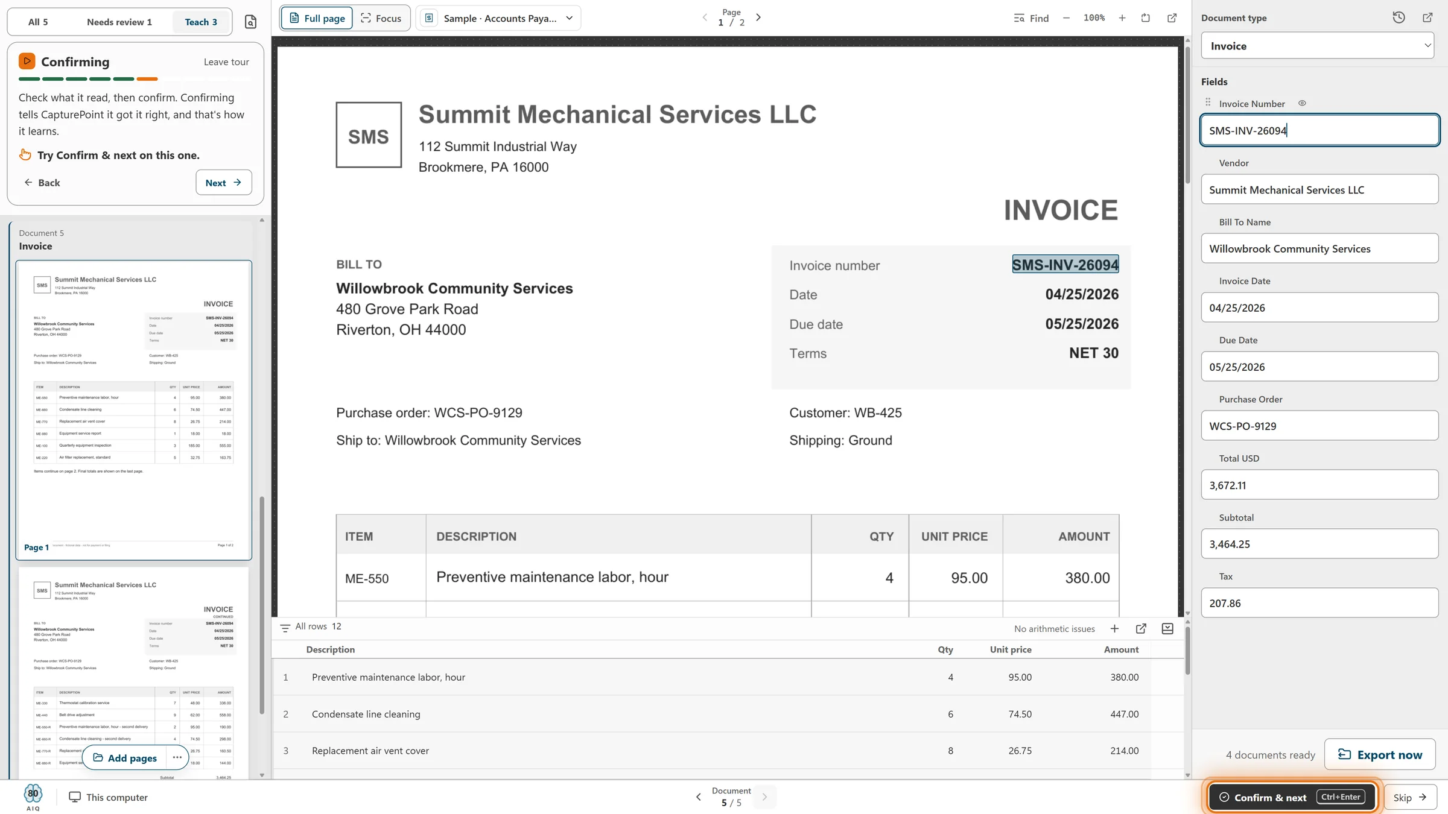Click Leave tour link
The height and width of the screenshot is (814, 1448).
click(x=226, y=62)
